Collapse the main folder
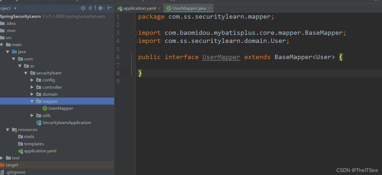The height and width of the screenshot is (175, 382). click(2, 45)
